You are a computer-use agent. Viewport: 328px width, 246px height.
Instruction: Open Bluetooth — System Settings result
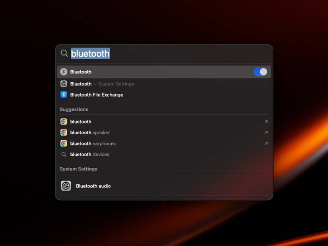point(164,84)
